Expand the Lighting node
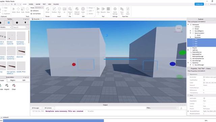The width and height of the screenshot is (216, 122). (x=188, y=50)
